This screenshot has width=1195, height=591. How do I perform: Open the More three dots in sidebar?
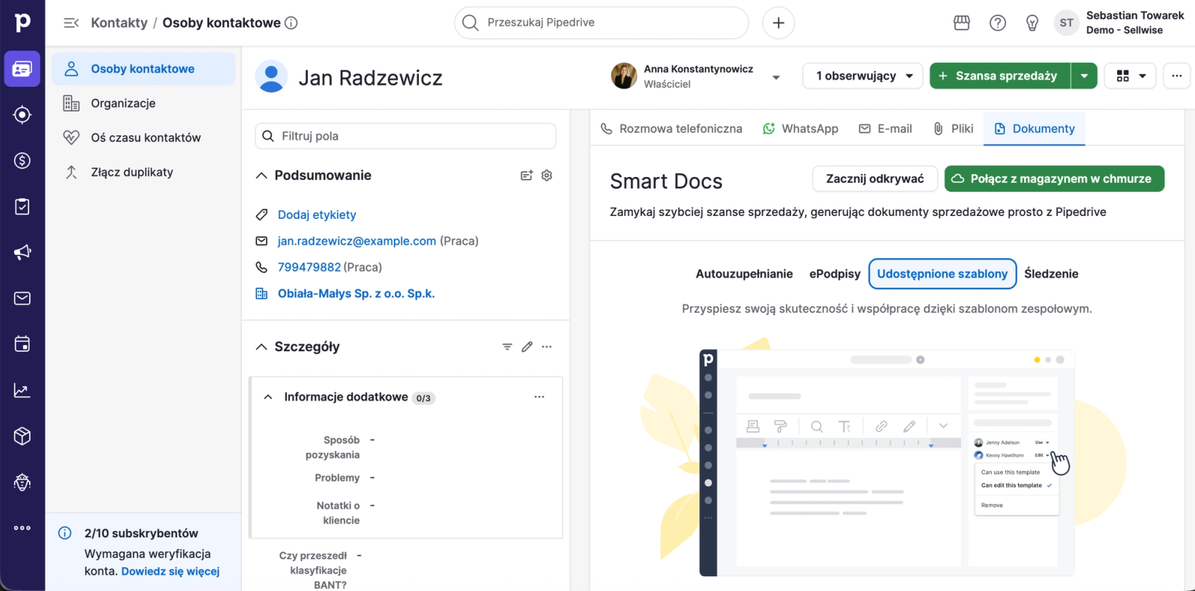click(x=22, y=527)
